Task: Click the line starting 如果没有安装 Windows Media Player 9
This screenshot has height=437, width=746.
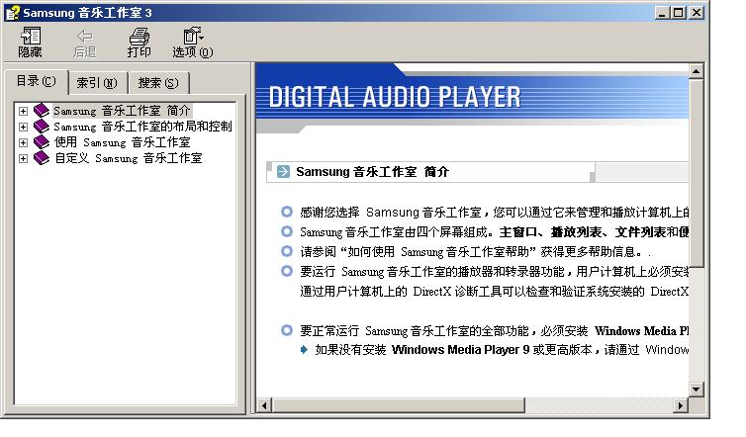Action: click(x=502, y=350)
